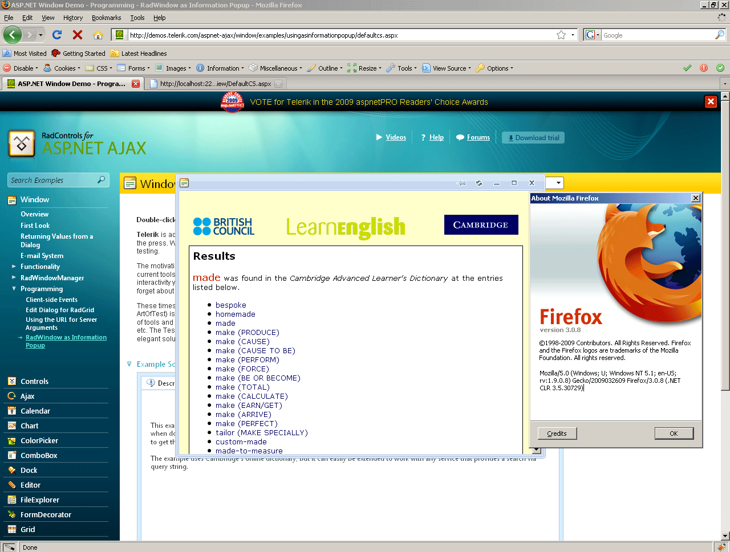This screenshot has height=552, width=730.
Task: Open the Videos link in page header
Action: pyautogui.click(x=396, y=137)
